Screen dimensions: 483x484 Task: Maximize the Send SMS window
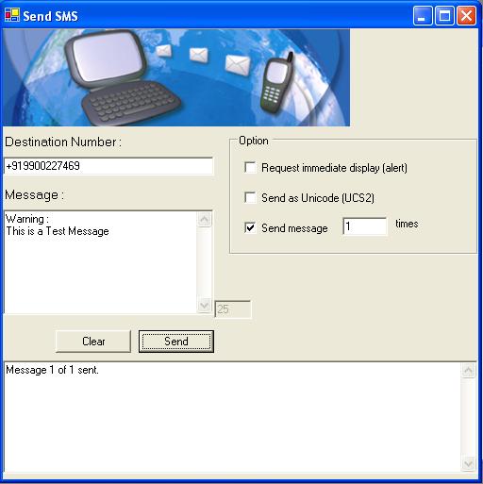(444, 15)
